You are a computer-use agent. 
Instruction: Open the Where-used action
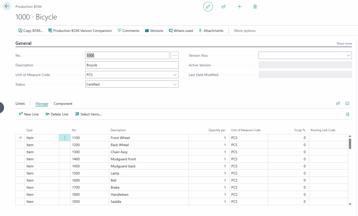pos(181,31)
